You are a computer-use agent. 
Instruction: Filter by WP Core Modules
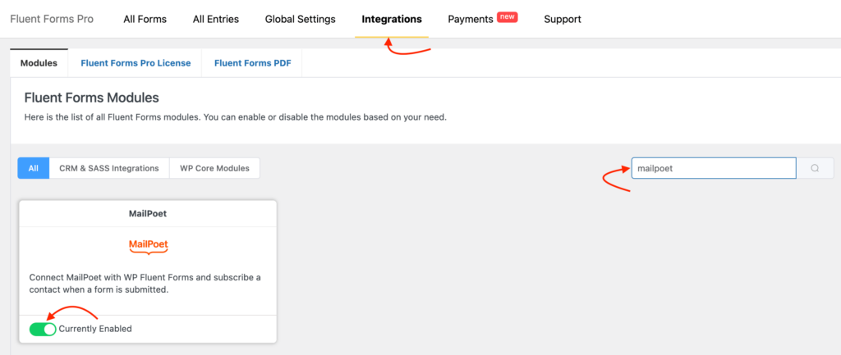214,168
